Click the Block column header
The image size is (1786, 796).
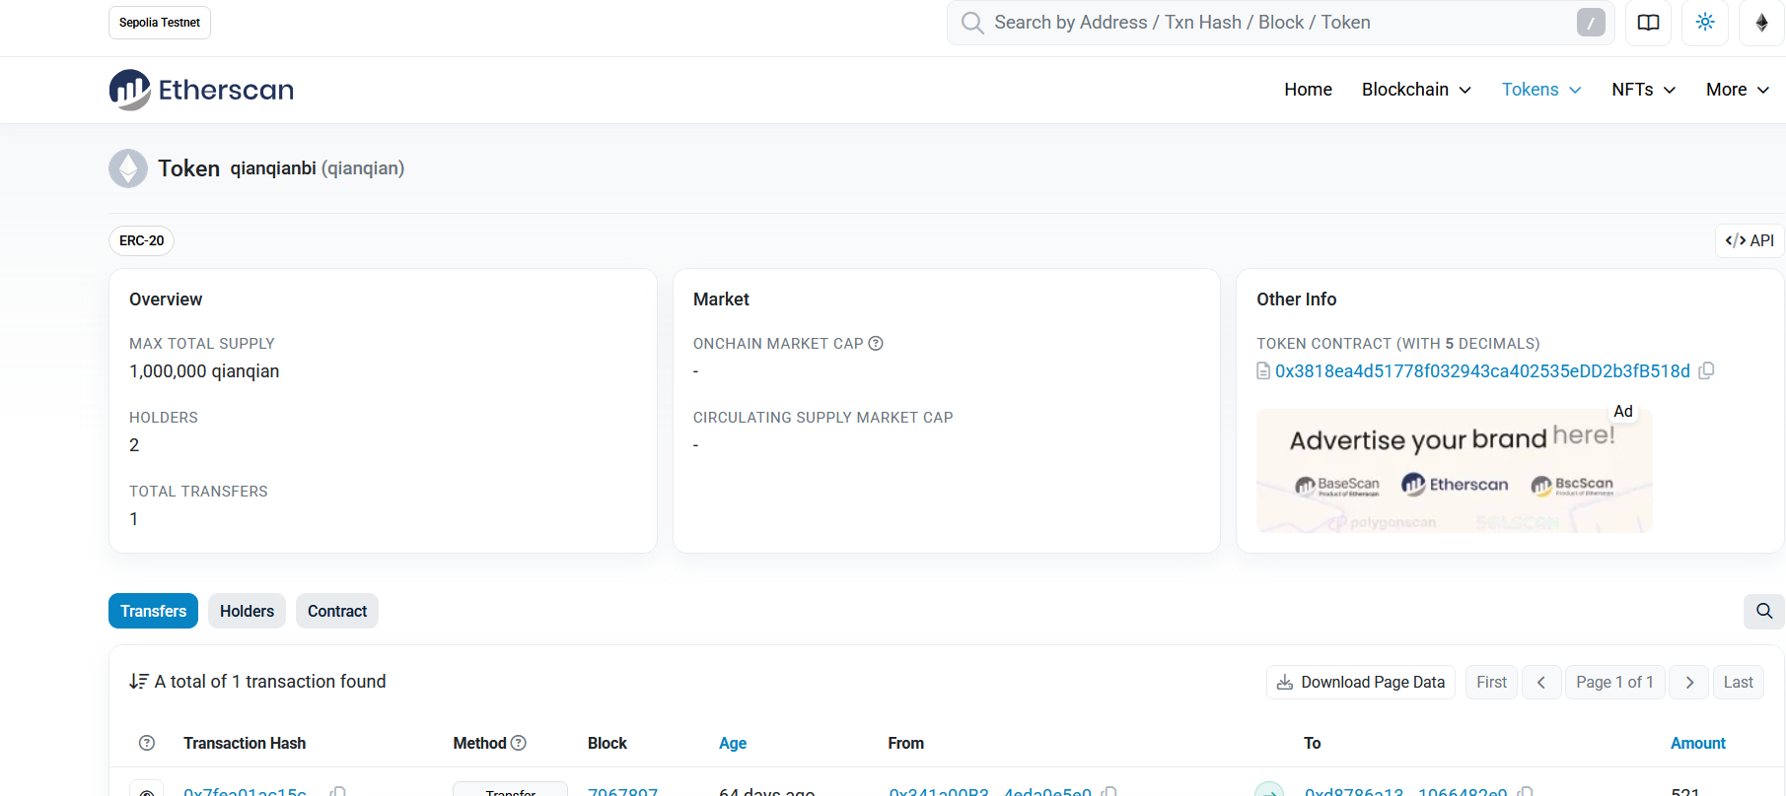coord(607,743)
